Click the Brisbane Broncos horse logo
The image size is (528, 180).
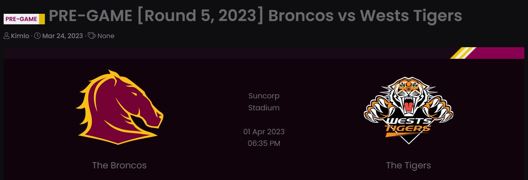pyautogui.click(x=120, y=107)
